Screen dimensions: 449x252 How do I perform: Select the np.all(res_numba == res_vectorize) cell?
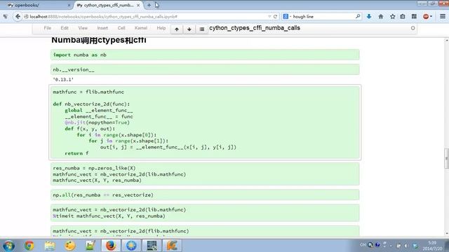(205, 195)
